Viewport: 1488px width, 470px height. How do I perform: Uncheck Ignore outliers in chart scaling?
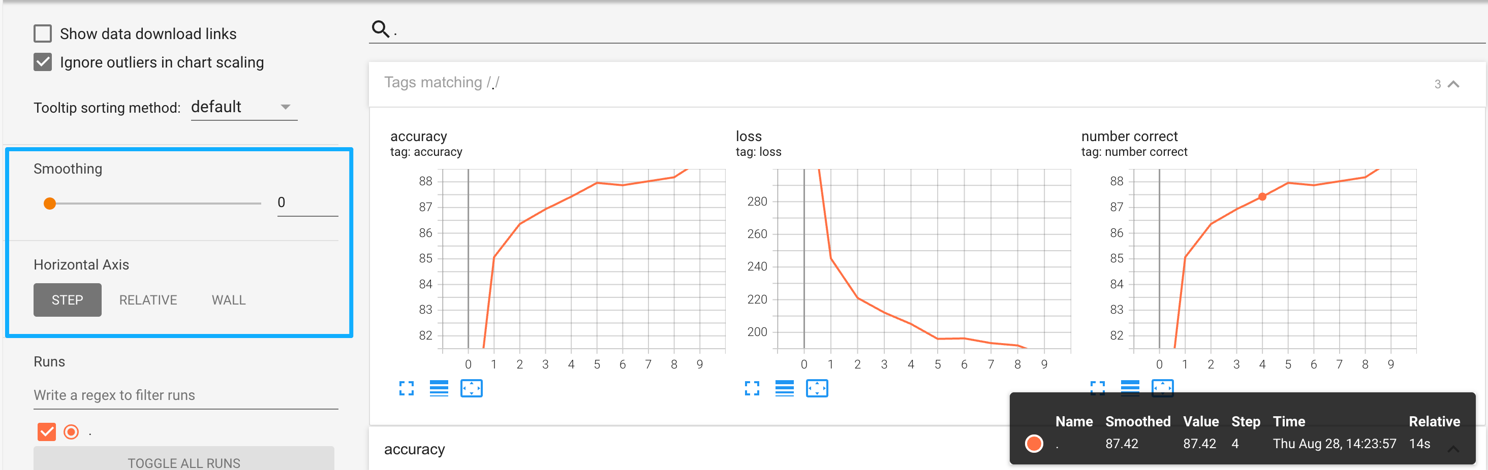[x=43, y=62]
